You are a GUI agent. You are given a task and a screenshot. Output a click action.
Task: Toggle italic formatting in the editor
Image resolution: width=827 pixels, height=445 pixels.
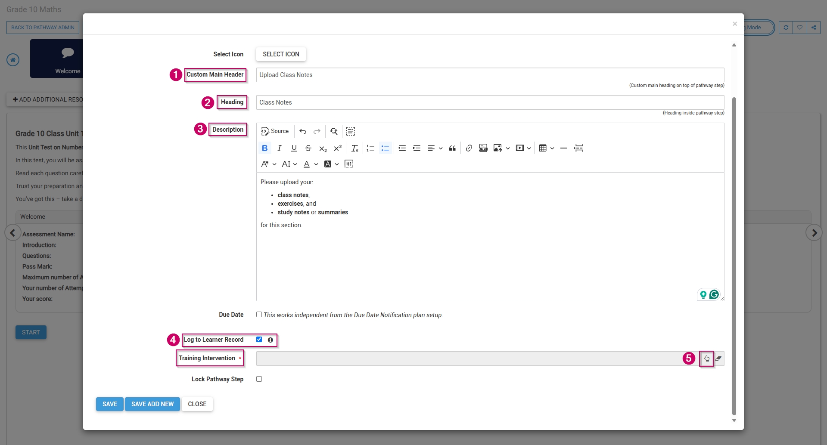279,148
